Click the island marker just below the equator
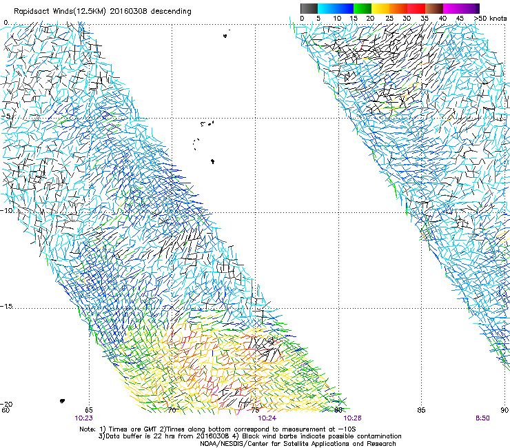Viewport: 510px width, 448px height. coord(225,36)
